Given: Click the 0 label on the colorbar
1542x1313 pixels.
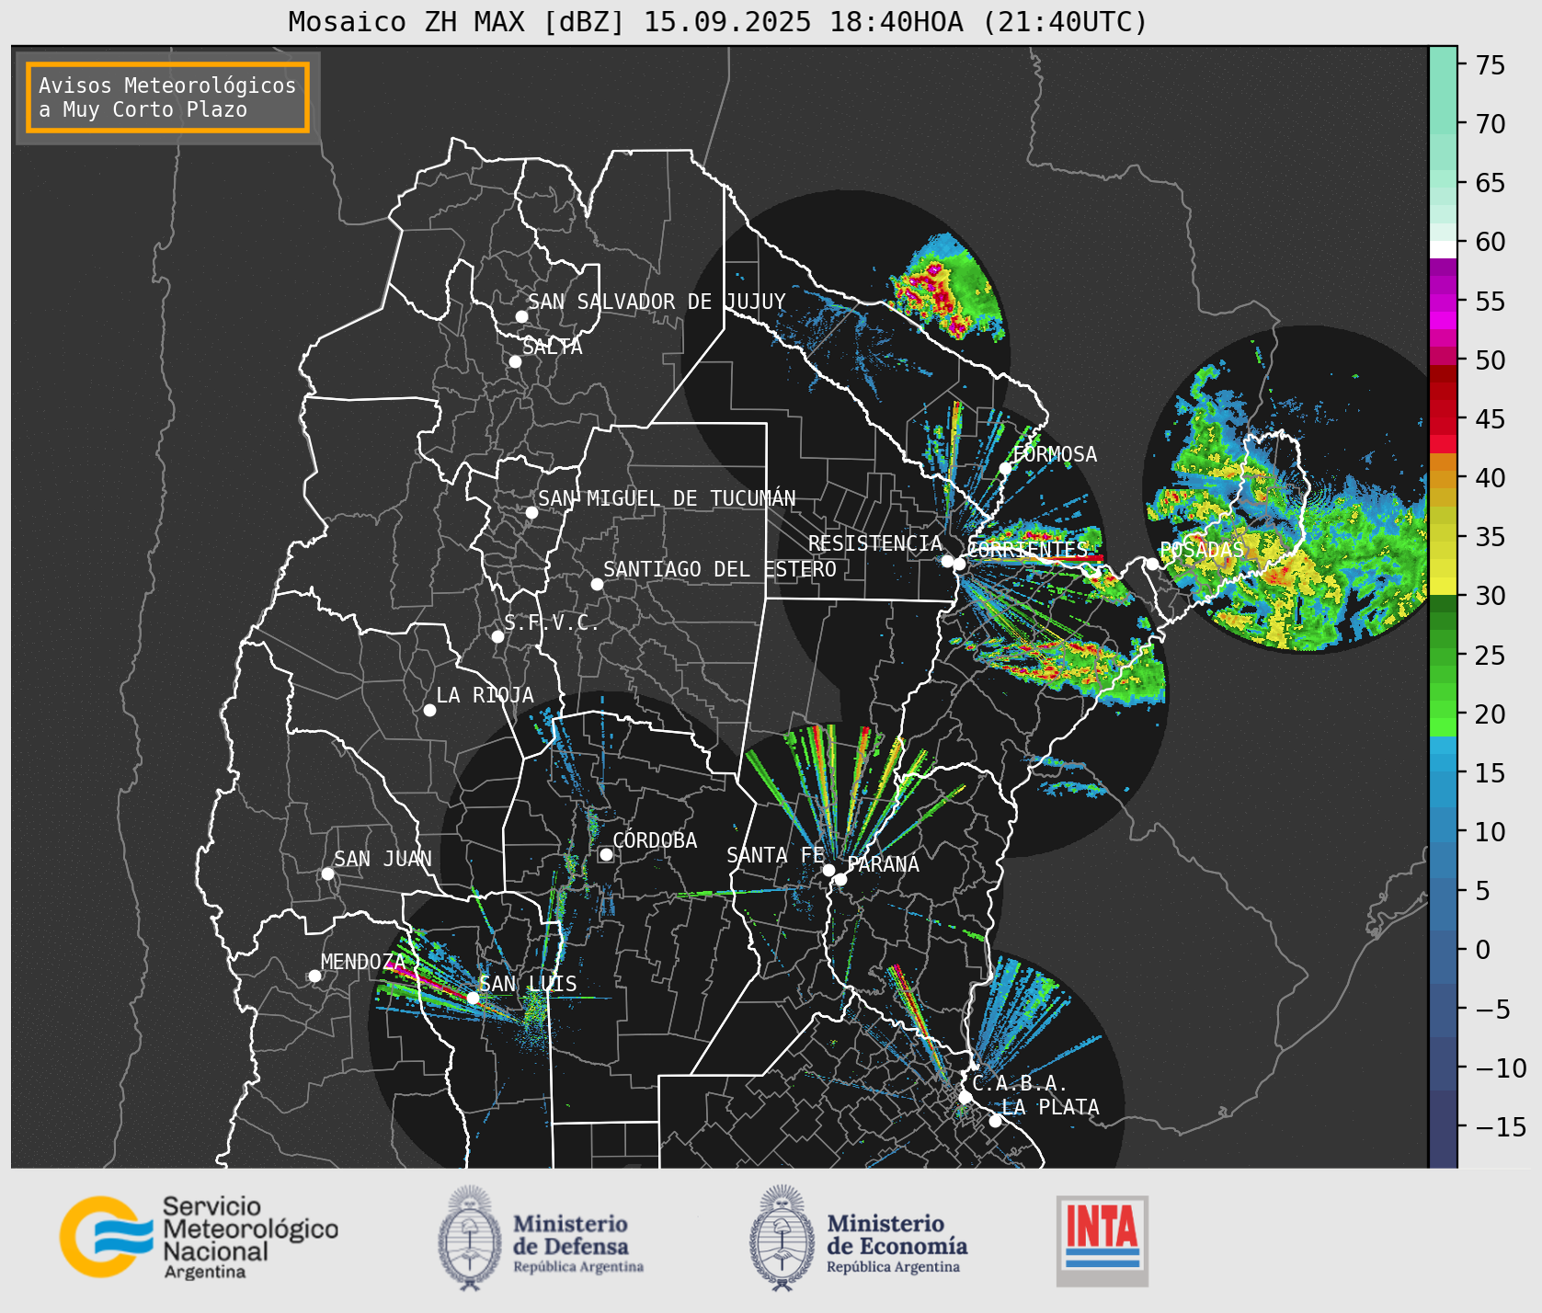Looking at the screenshot, I should [x=1482, y=950].
